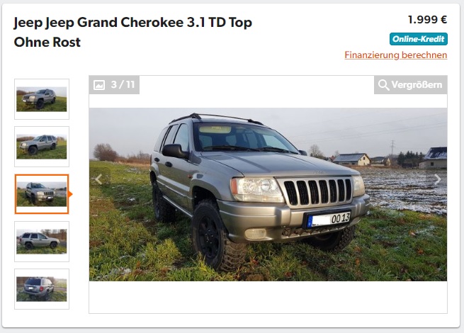Screen dimensions: 464x333
Task: Show the fourth thumbnail side view of Jeep
Action: point(42,242)
